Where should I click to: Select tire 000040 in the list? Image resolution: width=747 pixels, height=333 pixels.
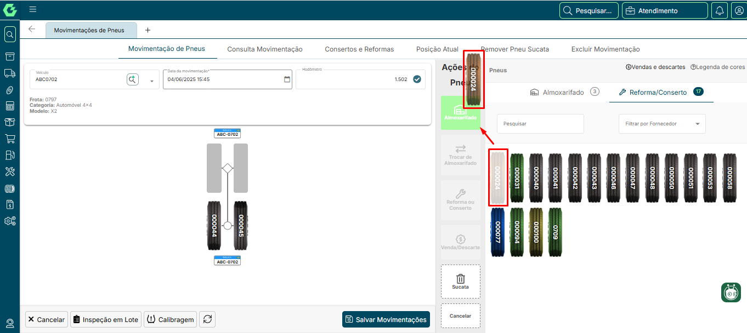[x=536, y=178]
